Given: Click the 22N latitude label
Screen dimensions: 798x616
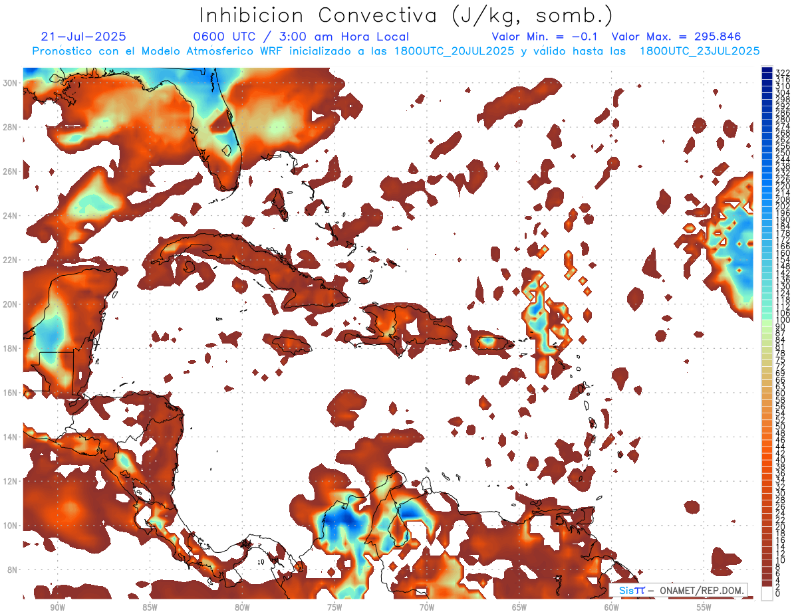Looking at the screenshot, I should (11, 260).
